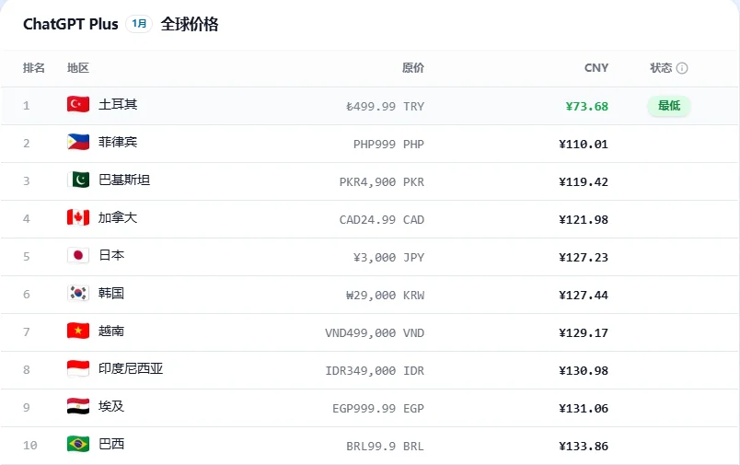Select the 巴基斯坦 region name
The height and width of the screenshot is (465, 740).
click(124, 180)
